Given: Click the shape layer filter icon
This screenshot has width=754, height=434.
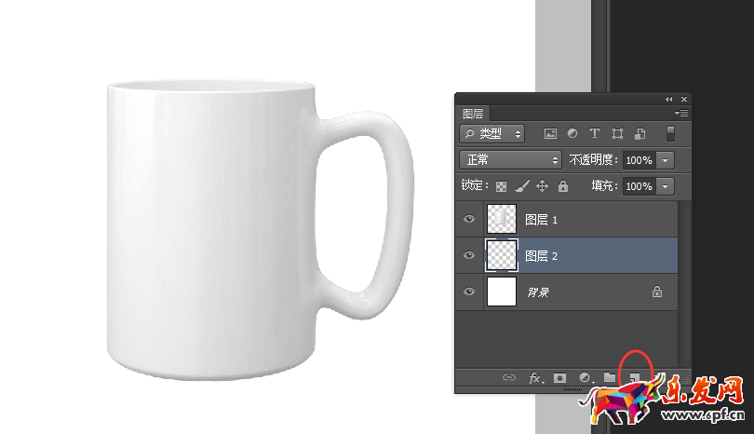Looking at the screenshot, I should pyautogui.click(x=617, y=134).
